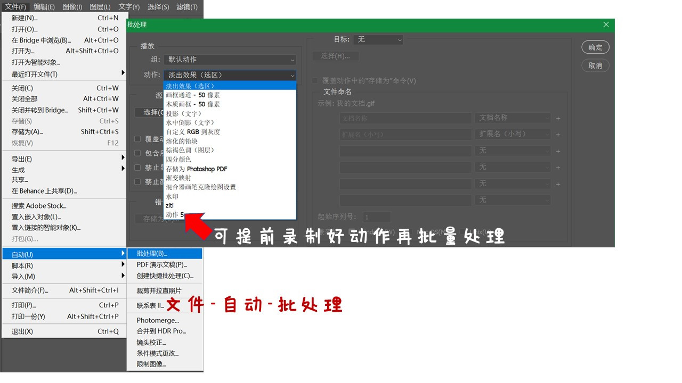Click the 起始序列号 input field
This screenshot has width=682, height=383.
pyautogui.click(x=377, y=217)
